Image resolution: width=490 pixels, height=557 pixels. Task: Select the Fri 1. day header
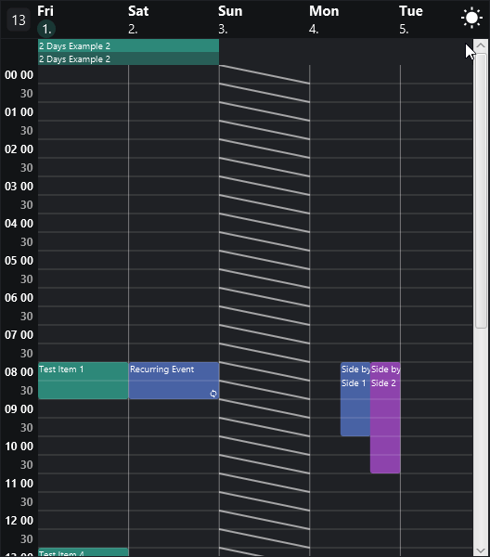tap(46, 19)
